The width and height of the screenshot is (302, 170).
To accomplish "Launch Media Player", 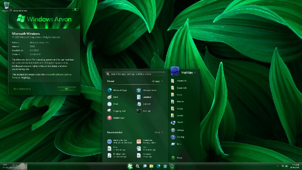I will click(x=116, y=118).
